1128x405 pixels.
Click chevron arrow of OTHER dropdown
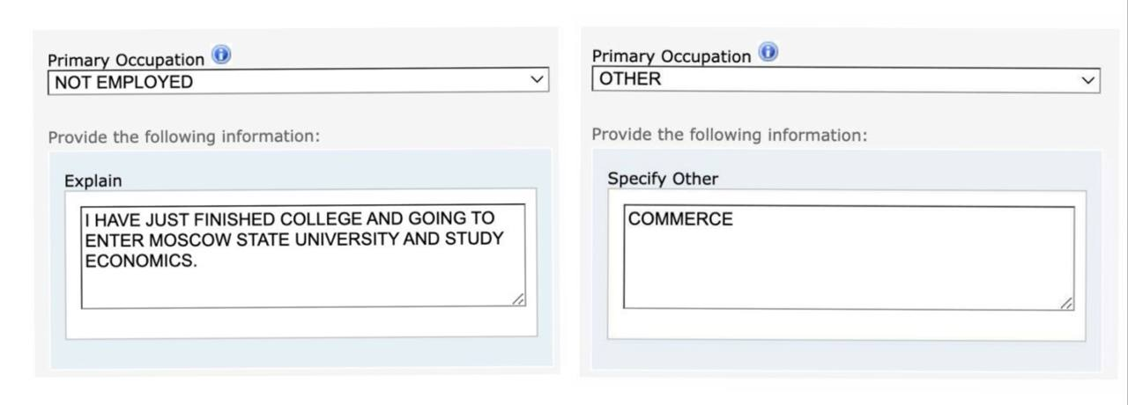(1088, 80)
